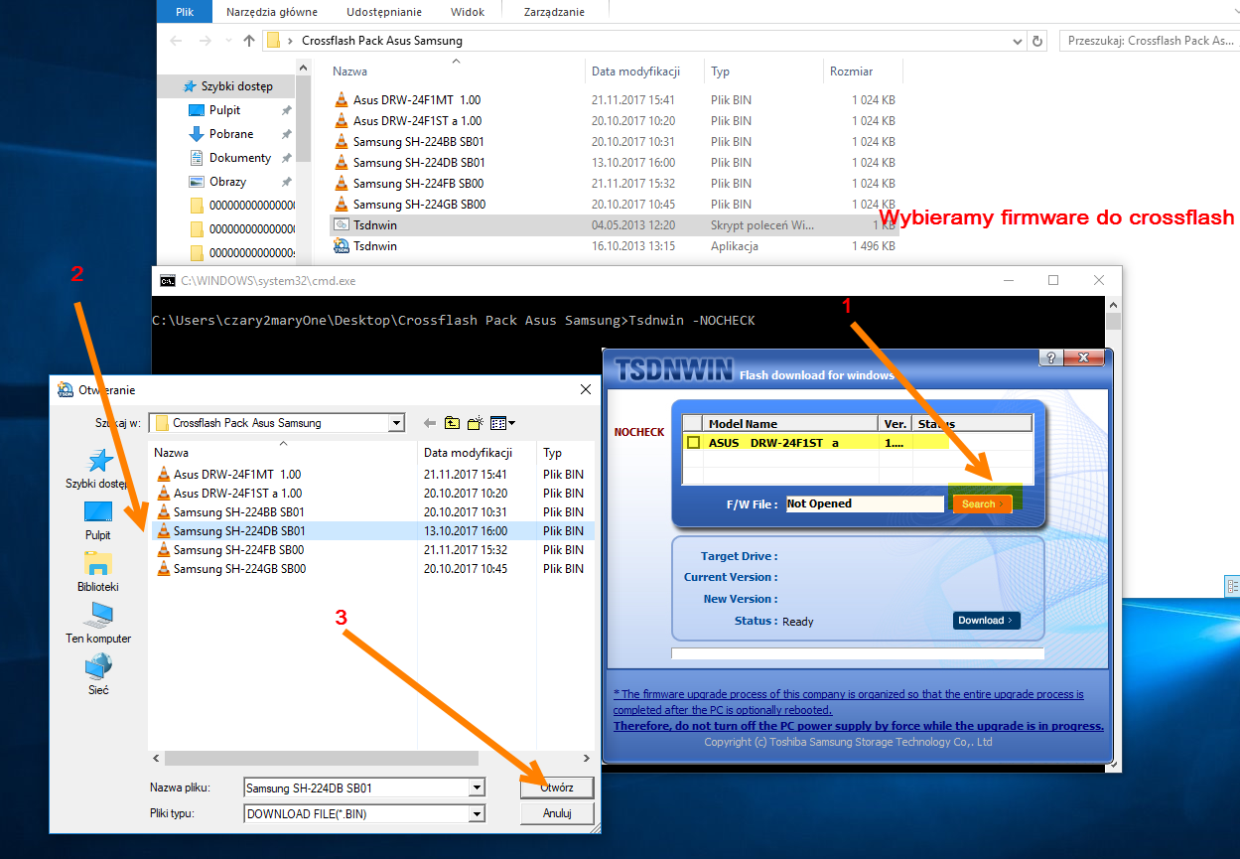Open Widok ribbon tab
This screenshot has width=1240, height=859.
pyautogui.click(x=468, y=12)
